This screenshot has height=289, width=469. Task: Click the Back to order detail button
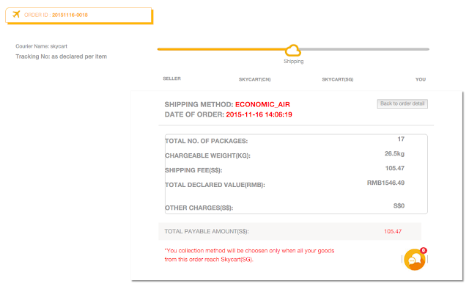(402, 103)
